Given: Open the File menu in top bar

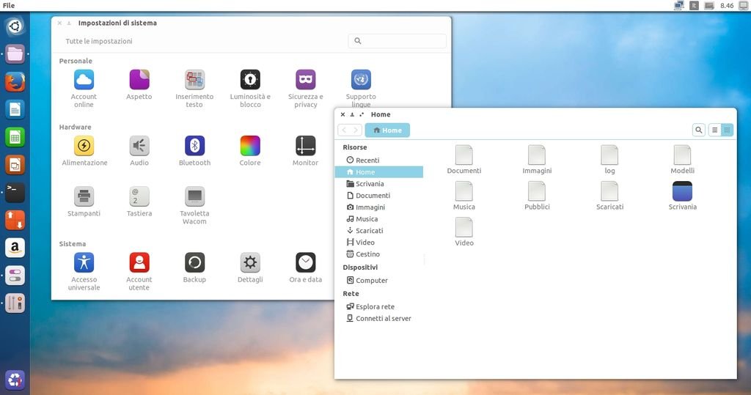Looking at the screenshot, I should 9,5.
